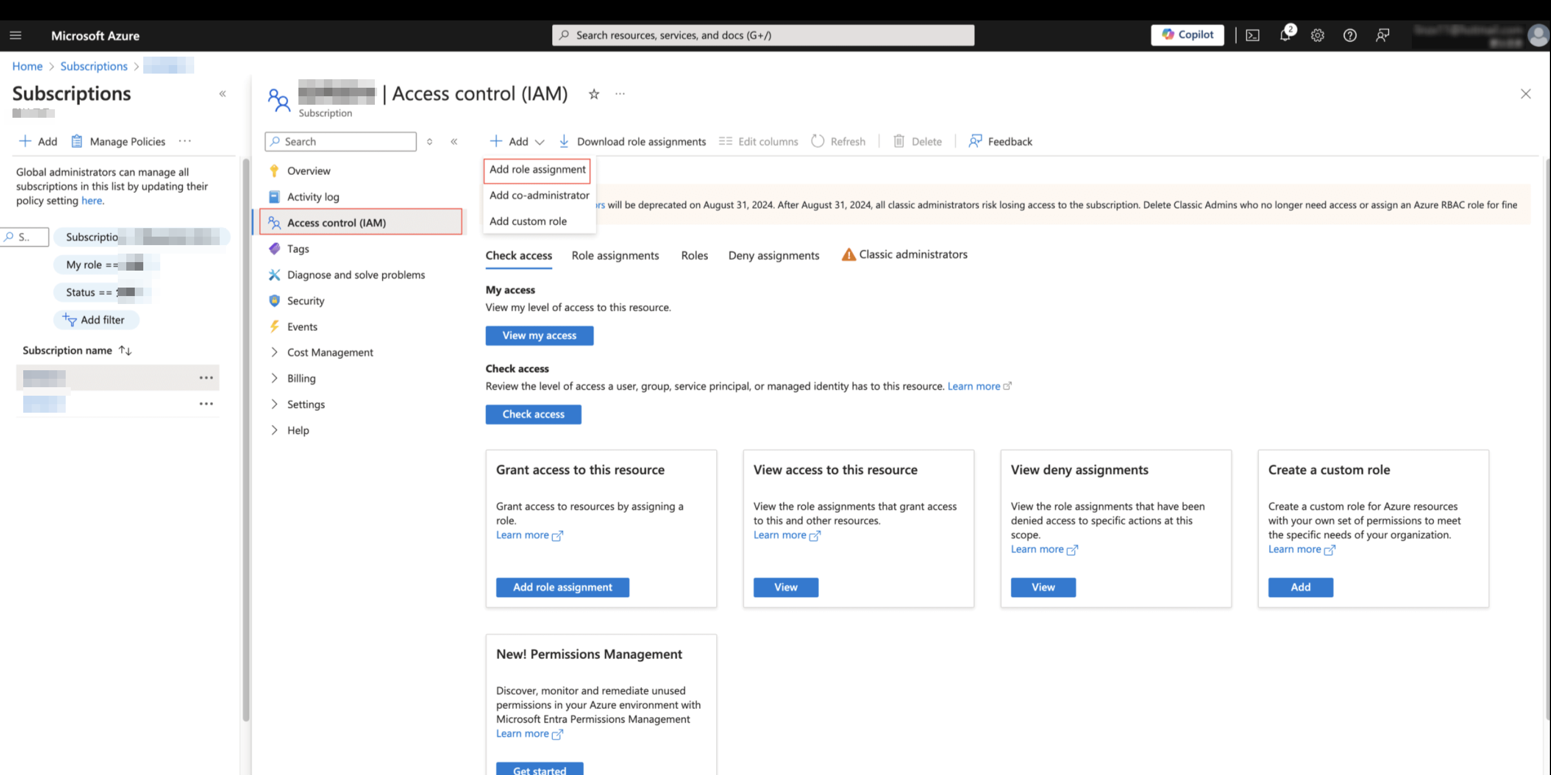
Task: Select Access control (IAM) in the menu
Action: click(361, 222)
